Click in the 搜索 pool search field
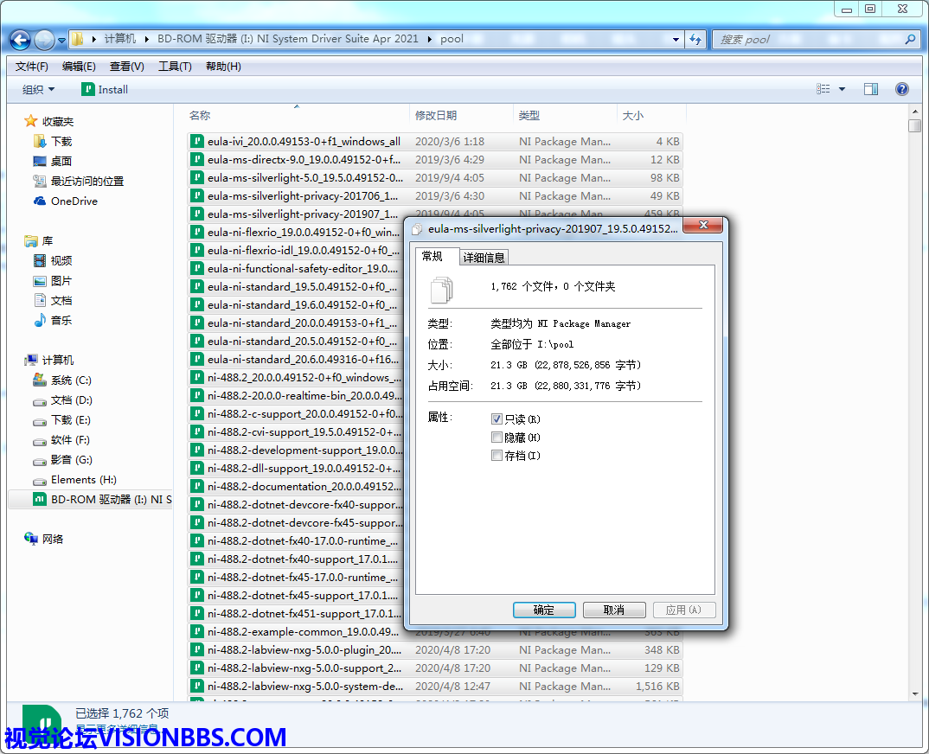This screenshot has height=754, width=929. pos(809,40)
